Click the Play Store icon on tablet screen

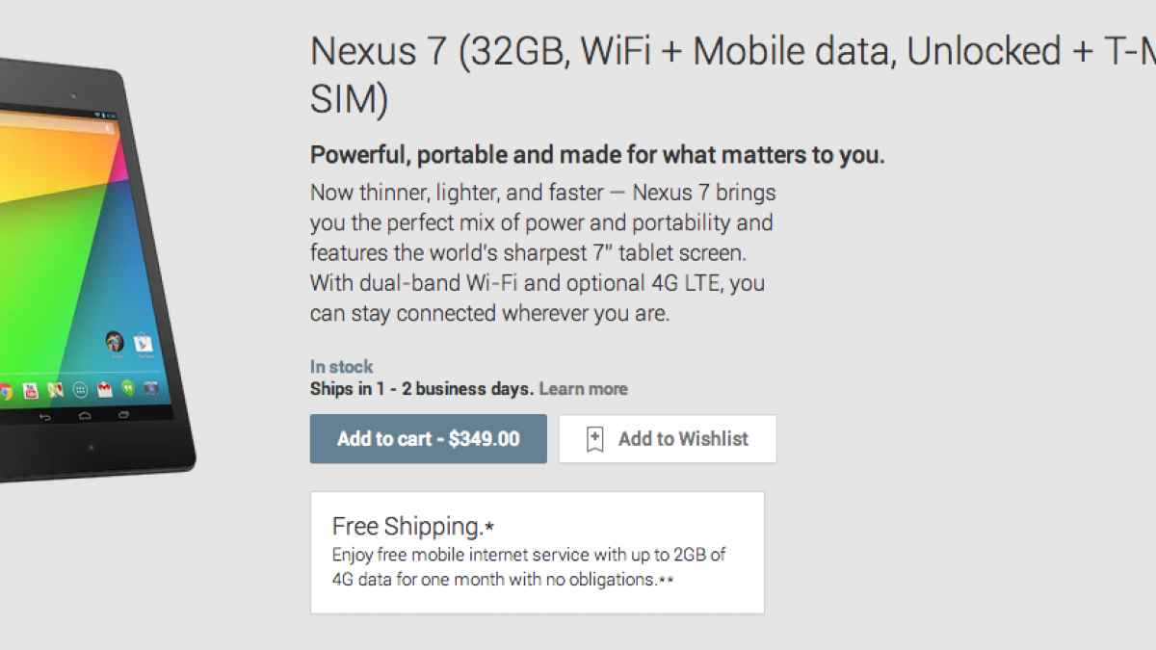pos(144,342)
